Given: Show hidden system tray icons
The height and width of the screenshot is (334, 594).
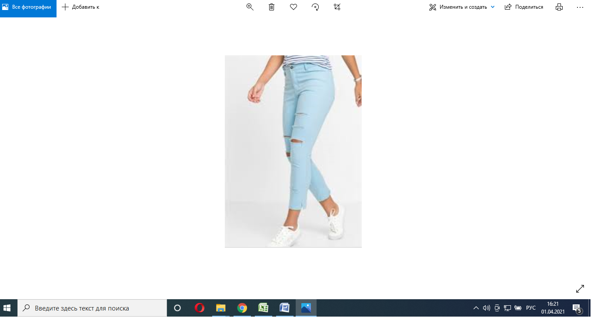Looking at the screenshot, I should point(476,308).
